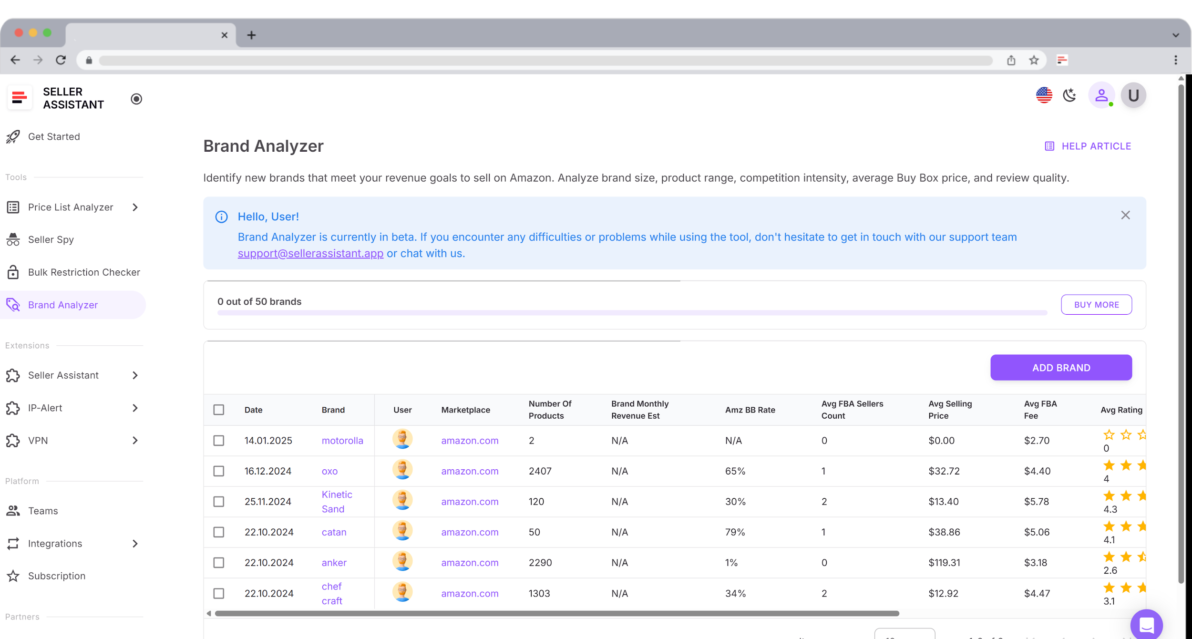The height and width of the screenshot is (639, 1192).
Task: Dismiss the beta notice banner
Action: click(1126, 215)
